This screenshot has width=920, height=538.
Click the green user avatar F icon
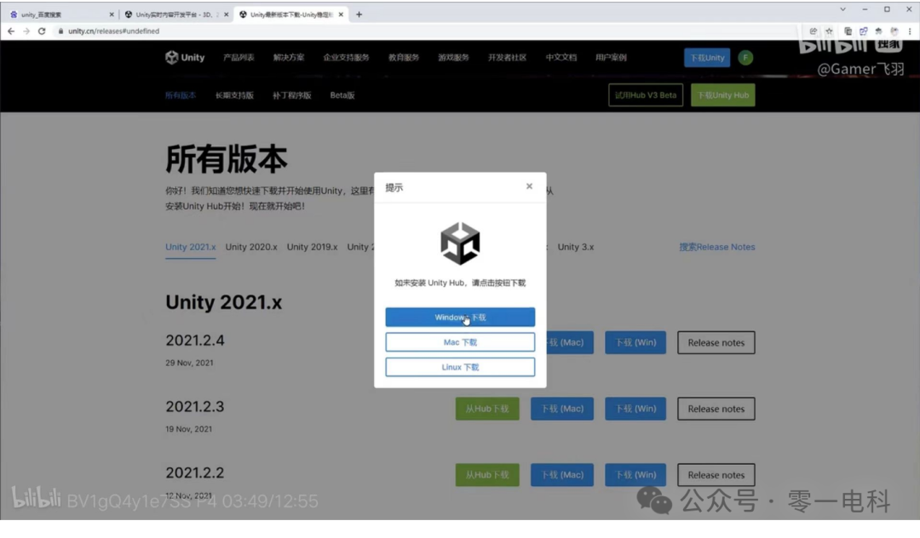click(x=745, y=57)
